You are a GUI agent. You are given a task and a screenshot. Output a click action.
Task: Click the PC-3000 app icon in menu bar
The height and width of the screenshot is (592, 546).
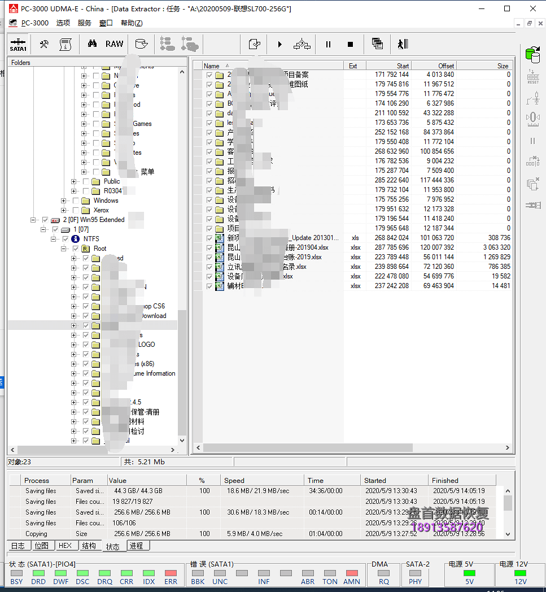pos(13,23)
